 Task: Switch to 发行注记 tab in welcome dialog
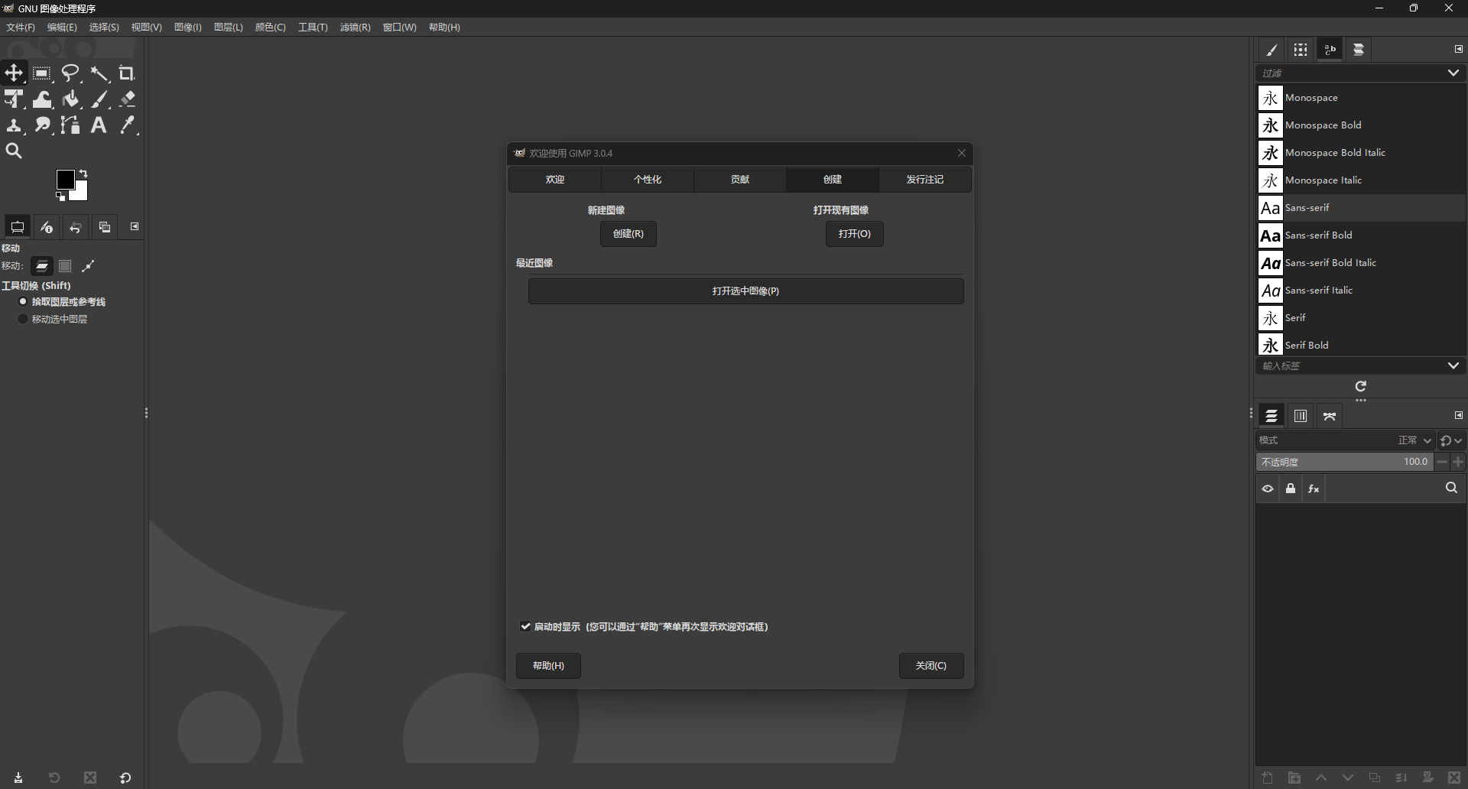click(x=925, y=180)
